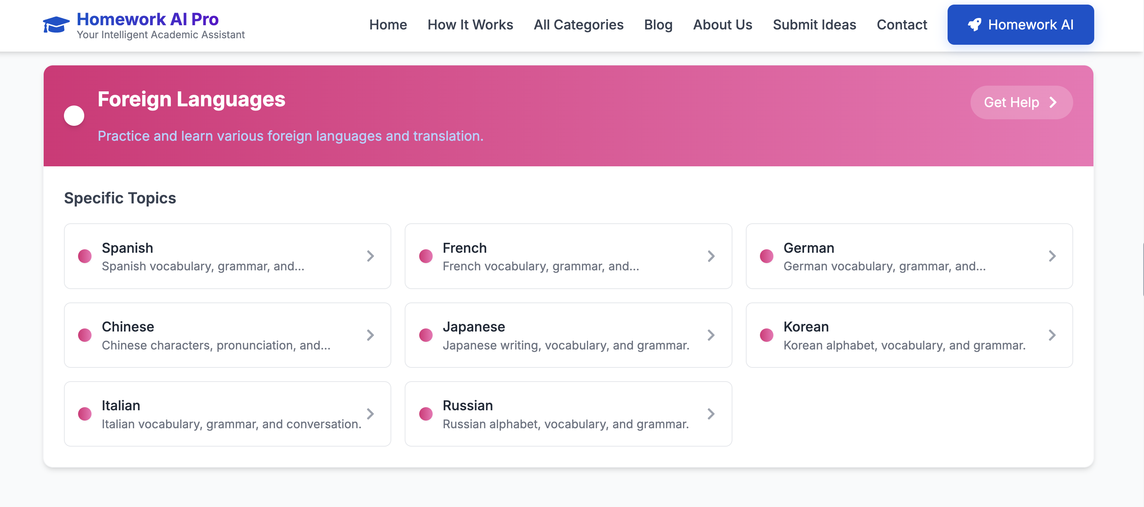Expand the Spanish topic chevron arrow

pyautogui.click(x=370, y=256)
